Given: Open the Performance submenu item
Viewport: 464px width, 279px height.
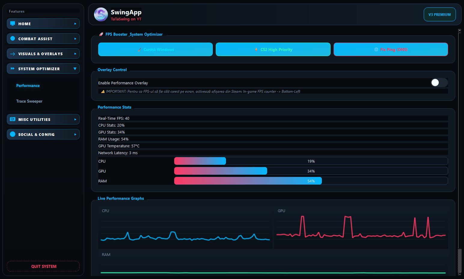Looking at the screenshot, I should pyautogui.click(x=28, y=85).
